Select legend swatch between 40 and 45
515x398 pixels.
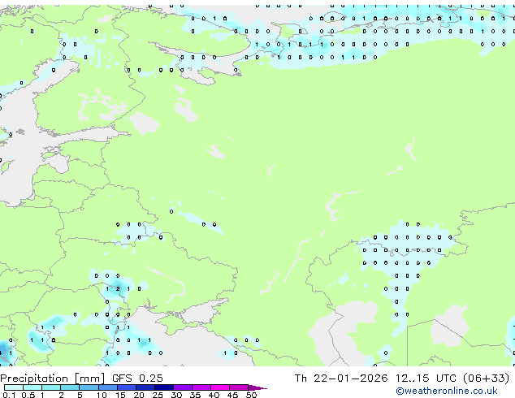(220, 387)
